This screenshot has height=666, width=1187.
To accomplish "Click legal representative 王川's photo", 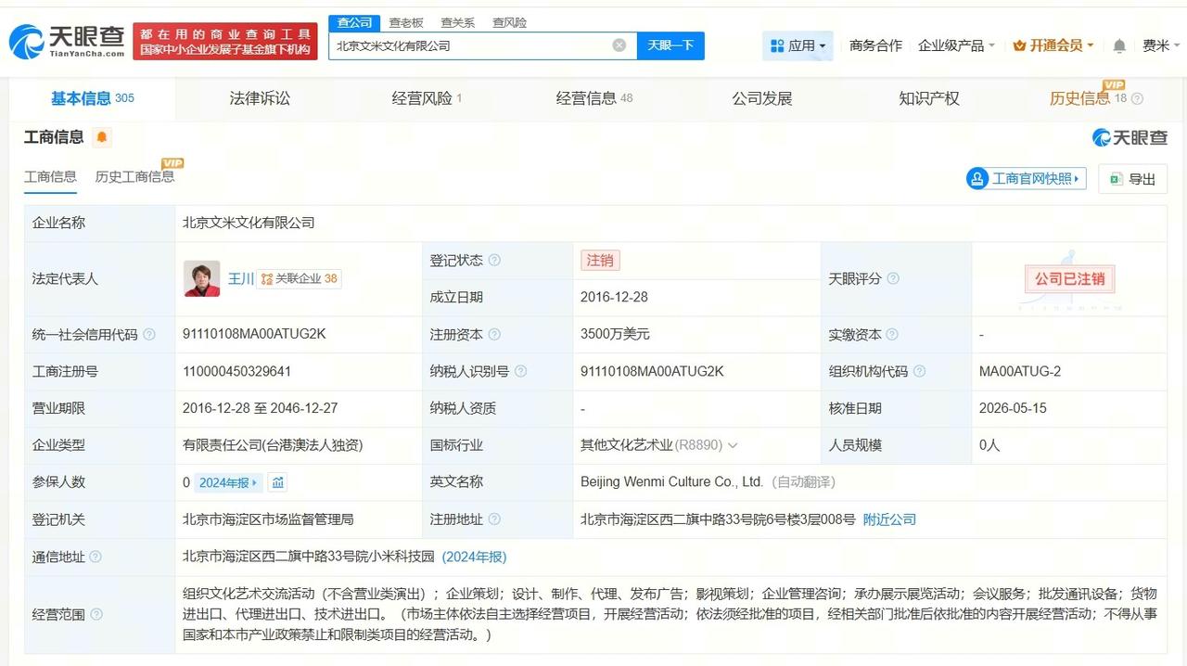I will click(202, 278).
